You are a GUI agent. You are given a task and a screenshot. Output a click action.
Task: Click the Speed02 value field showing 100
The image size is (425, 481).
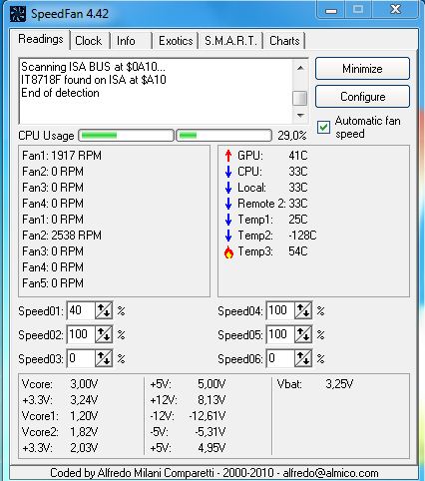click(81, 334)
